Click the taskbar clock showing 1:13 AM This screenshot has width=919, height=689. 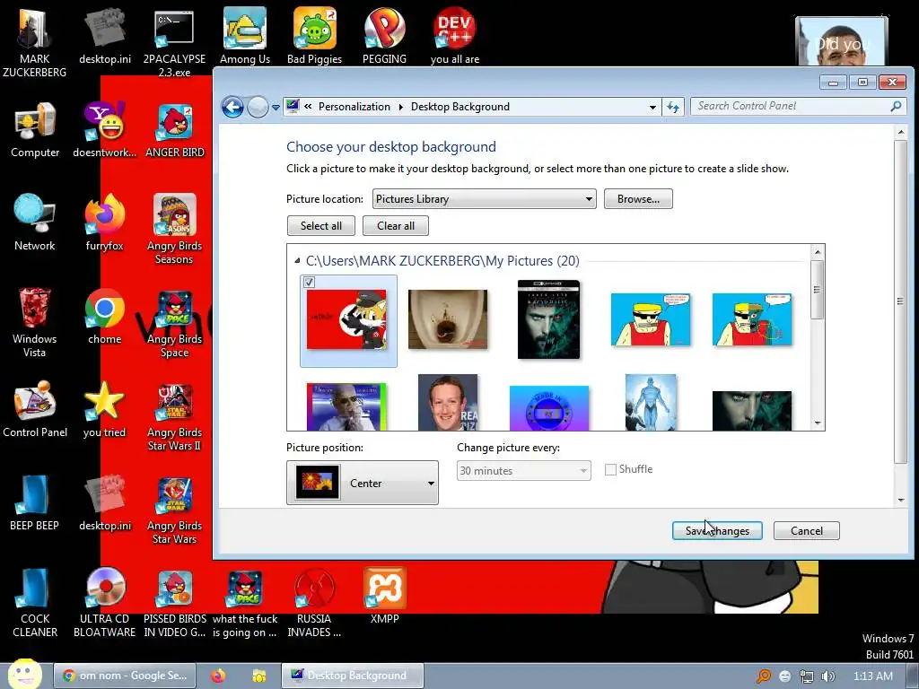(x=872, y=676)
